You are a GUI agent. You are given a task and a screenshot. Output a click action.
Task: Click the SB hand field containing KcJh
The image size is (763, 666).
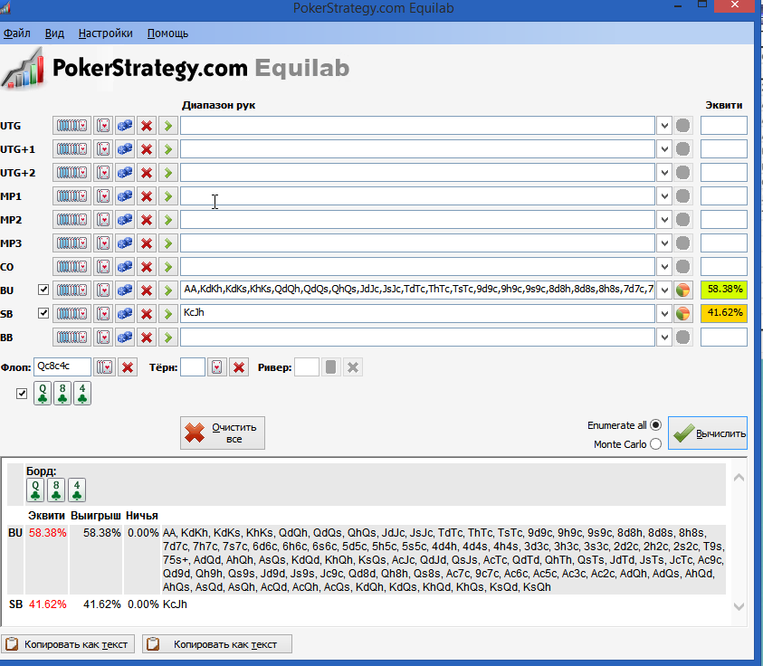[417, 314]
